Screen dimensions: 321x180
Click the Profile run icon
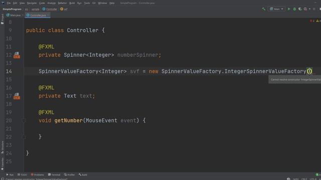[305, 9]
